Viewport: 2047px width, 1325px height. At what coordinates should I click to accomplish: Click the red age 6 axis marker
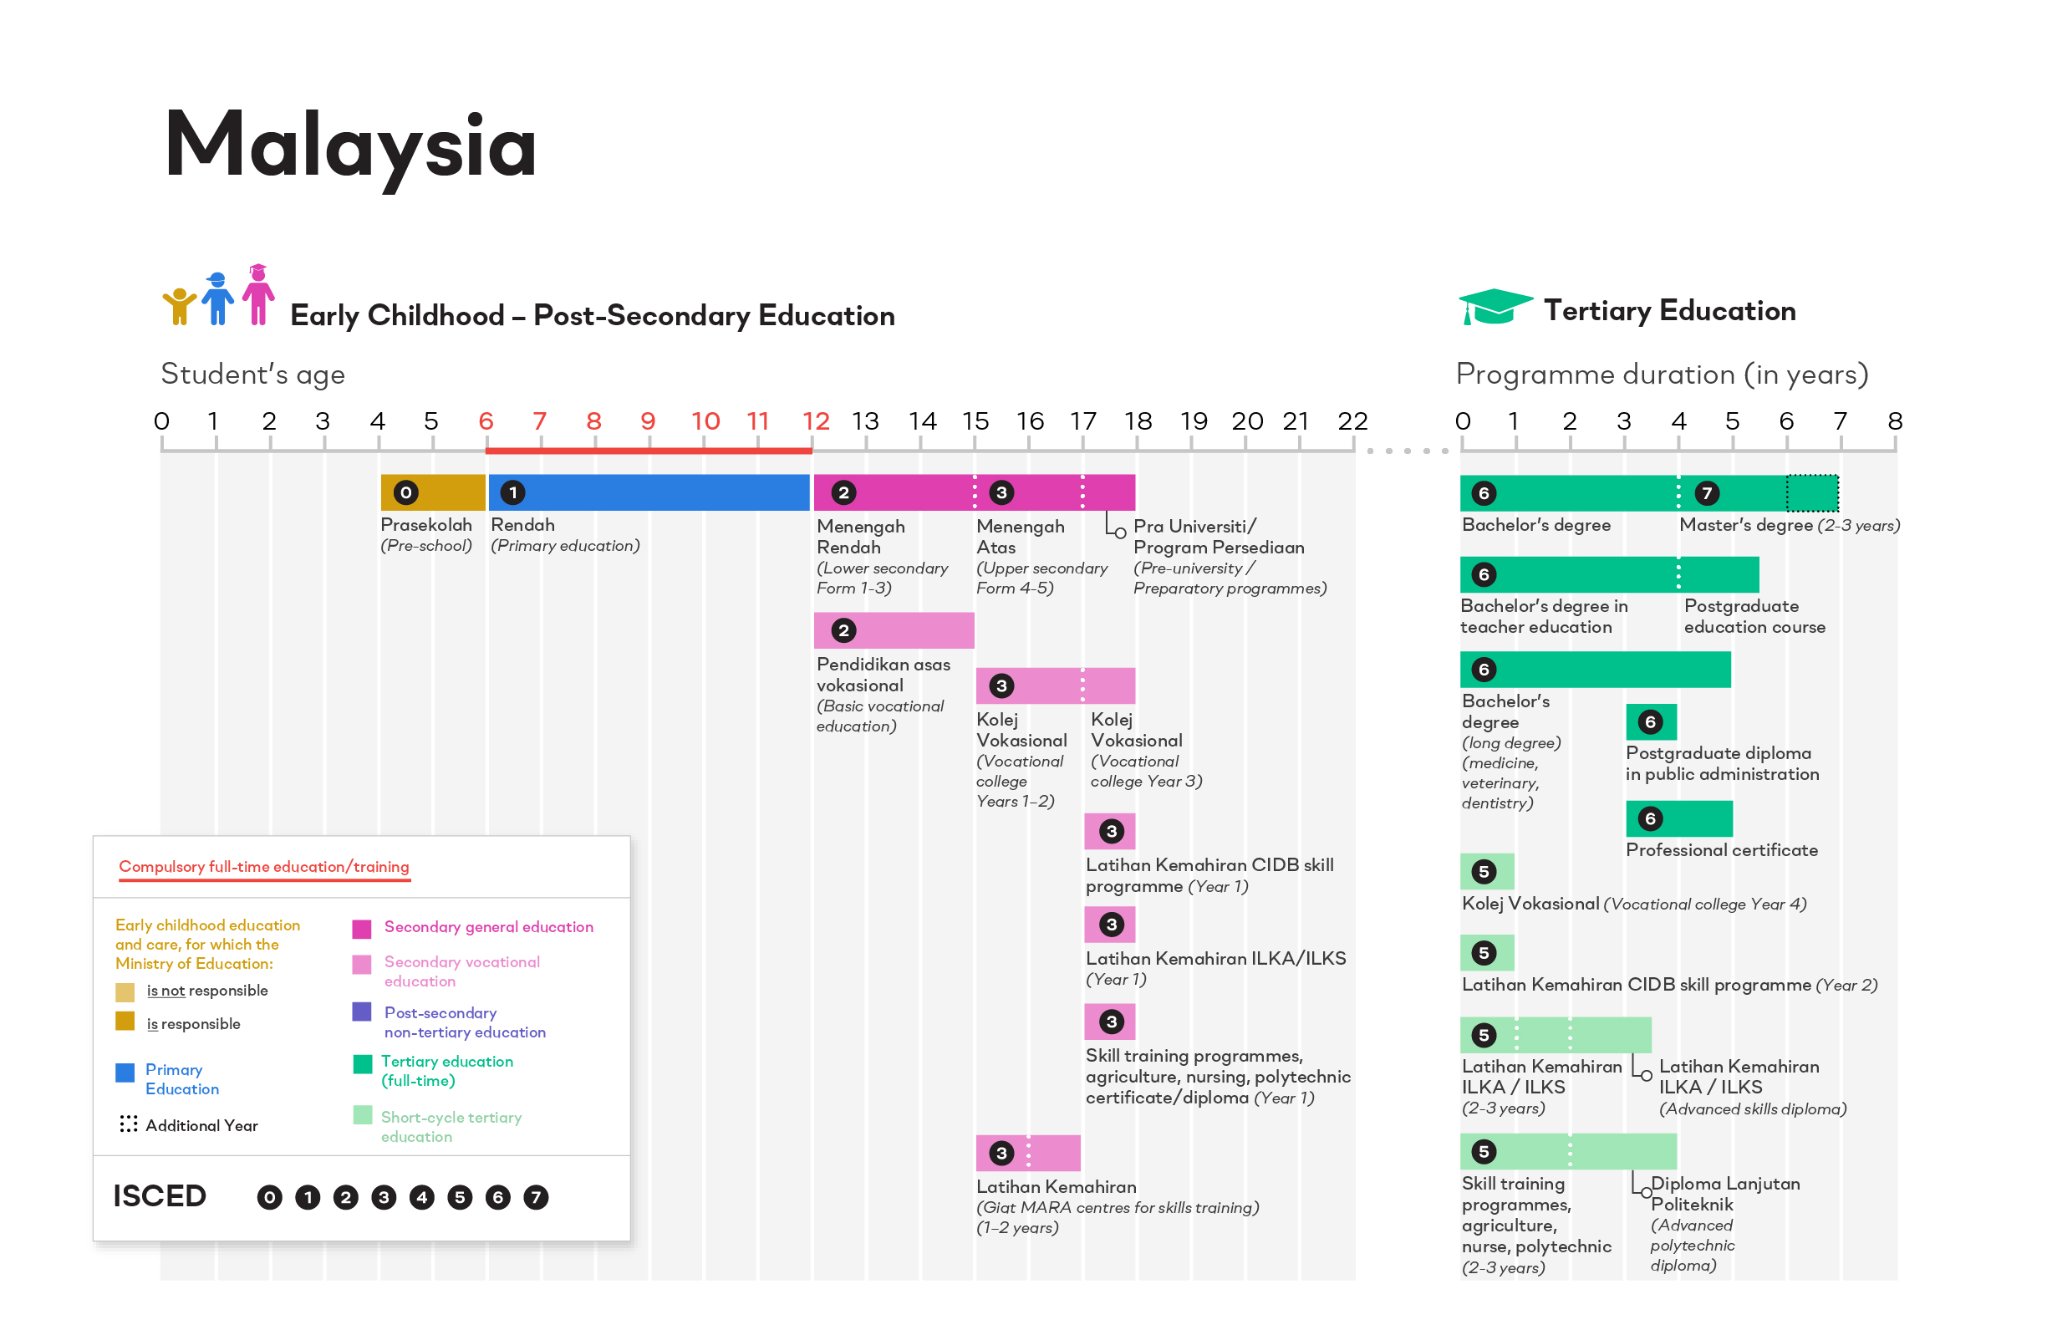[x=486, y=420]
